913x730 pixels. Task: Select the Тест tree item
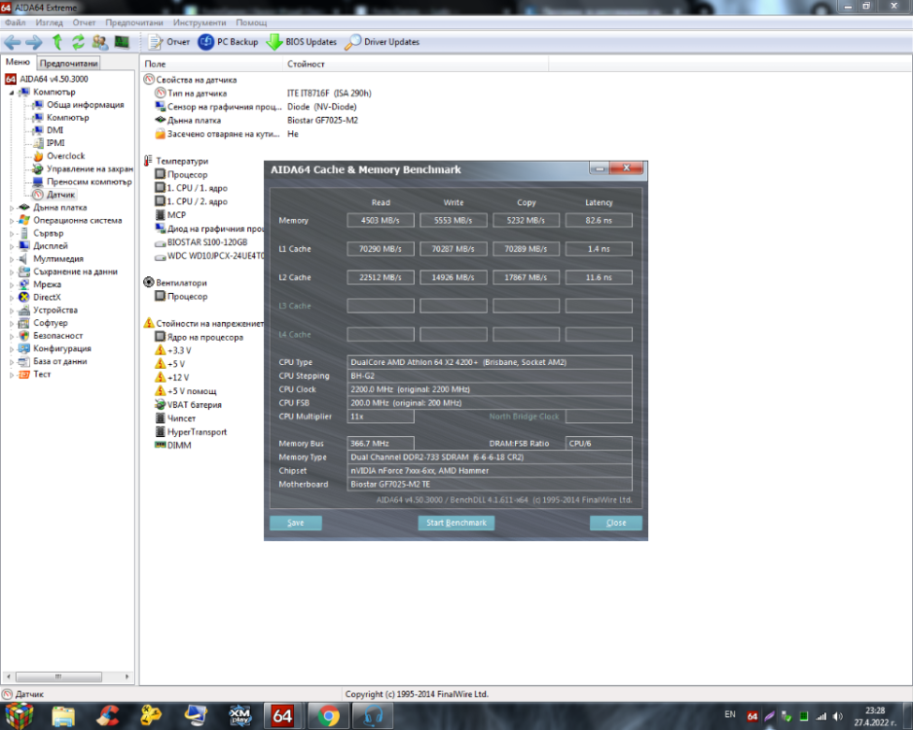(x=41, y=375)
